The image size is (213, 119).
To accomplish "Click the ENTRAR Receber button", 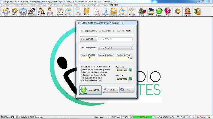I will tap(90, 90).
